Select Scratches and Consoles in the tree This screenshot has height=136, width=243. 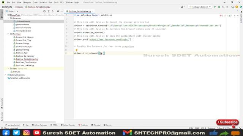tap(20, 78)
